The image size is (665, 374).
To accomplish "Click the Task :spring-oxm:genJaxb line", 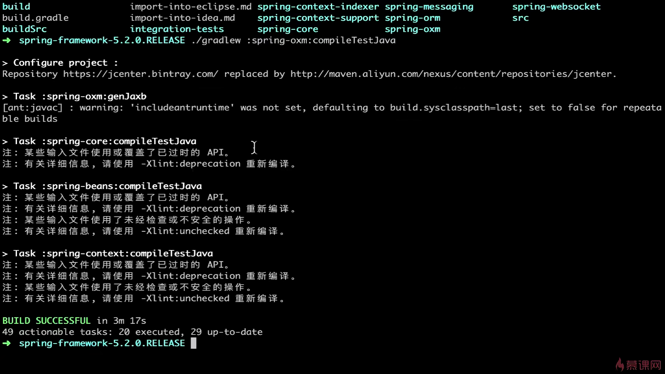I will pos(80,96).
